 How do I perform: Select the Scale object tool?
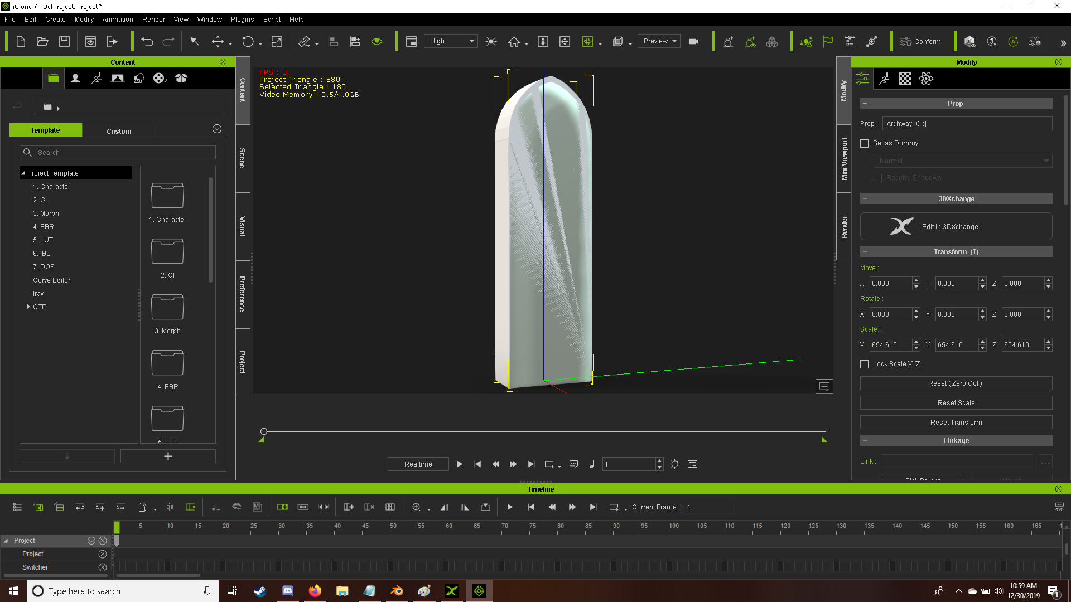(x=277, y=42)
